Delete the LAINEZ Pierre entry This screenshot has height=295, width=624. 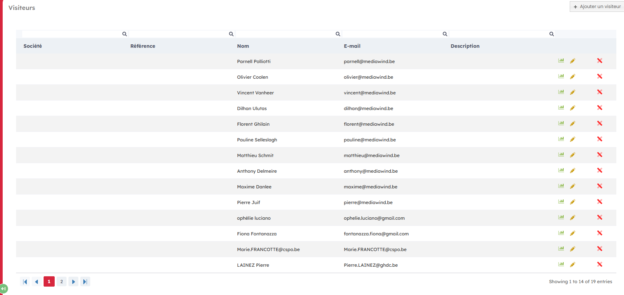[600, 264]
